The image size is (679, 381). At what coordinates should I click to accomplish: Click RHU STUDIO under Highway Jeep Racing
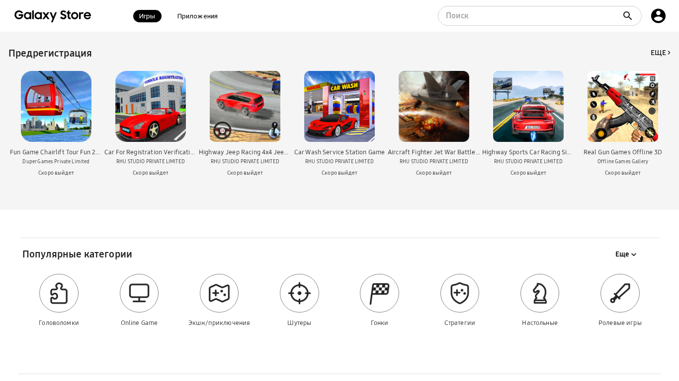point(245,162)
